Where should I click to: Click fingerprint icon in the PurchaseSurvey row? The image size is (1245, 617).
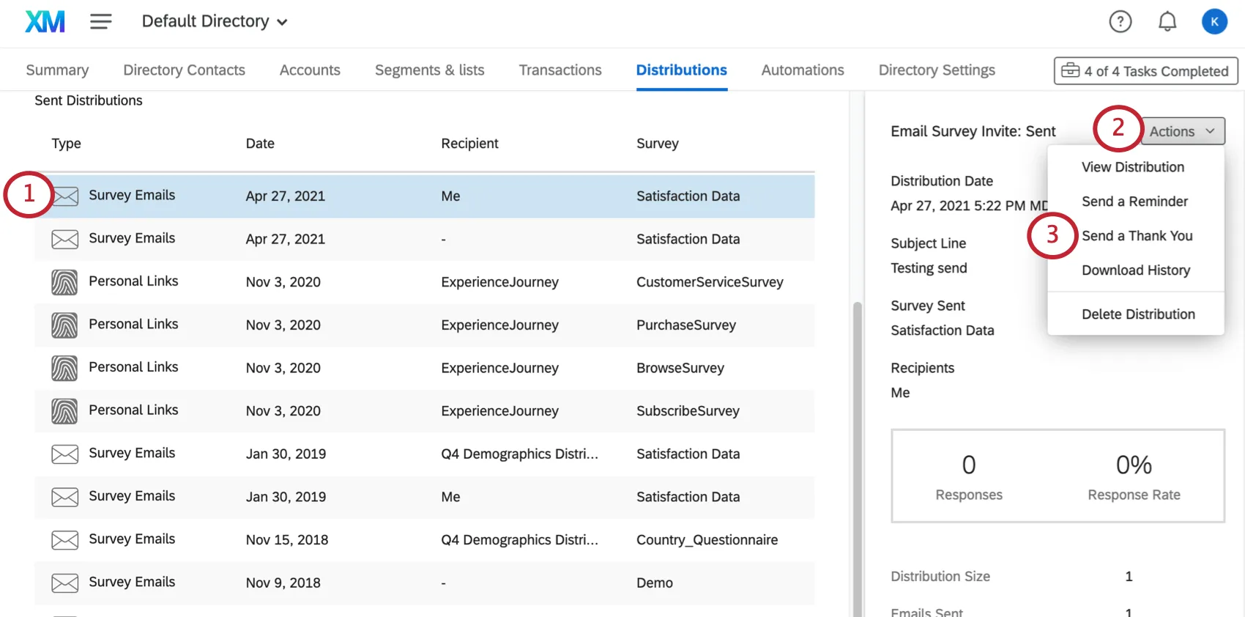pyautogui.click(x=64, y=325)
